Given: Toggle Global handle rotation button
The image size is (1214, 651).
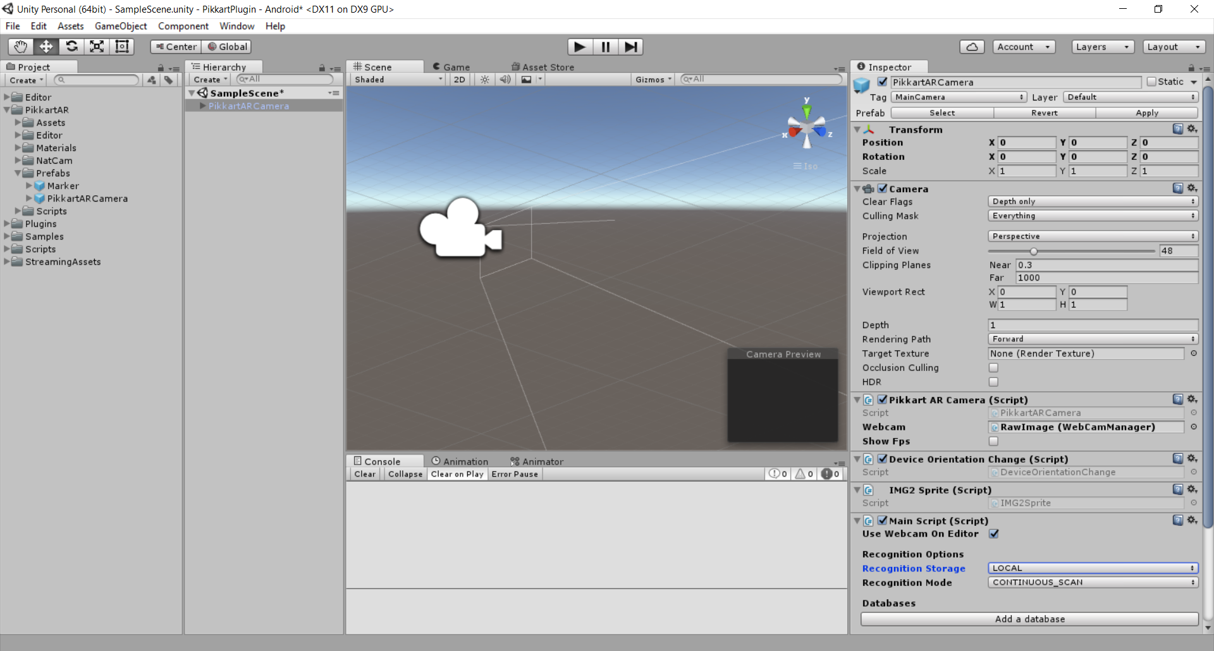Looking at the screenshot, I should point(226,47).
